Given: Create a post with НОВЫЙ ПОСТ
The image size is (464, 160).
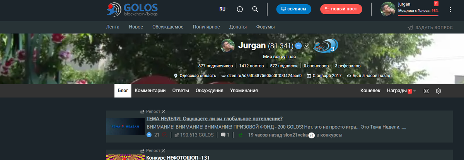Looking at the screenshot, I should (x=341, y=9).
